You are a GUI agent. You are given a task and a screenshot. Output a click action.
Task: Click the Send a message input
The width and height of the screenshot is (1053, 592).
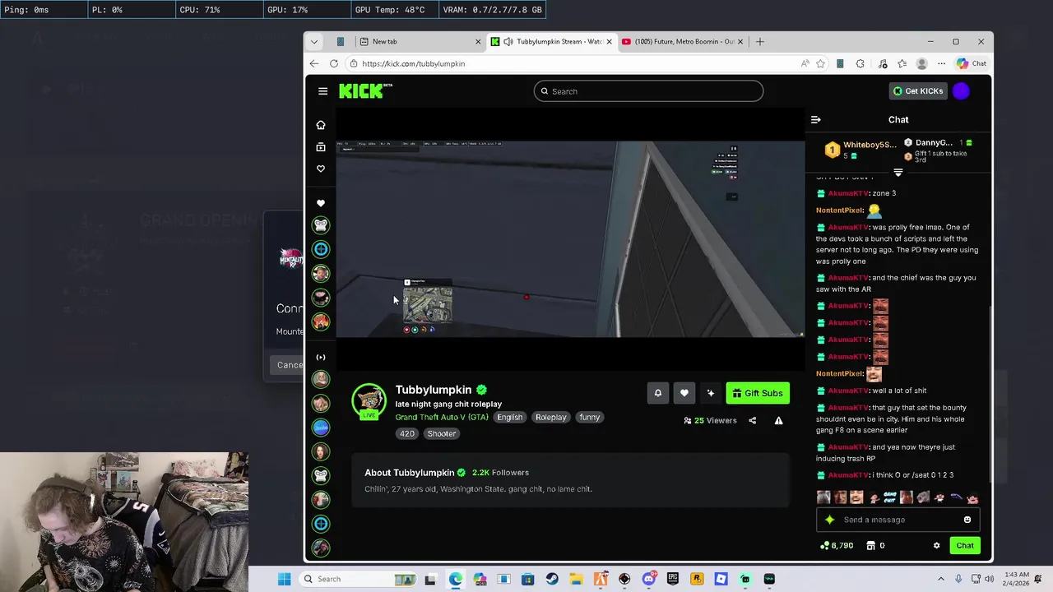coord(897,520)
